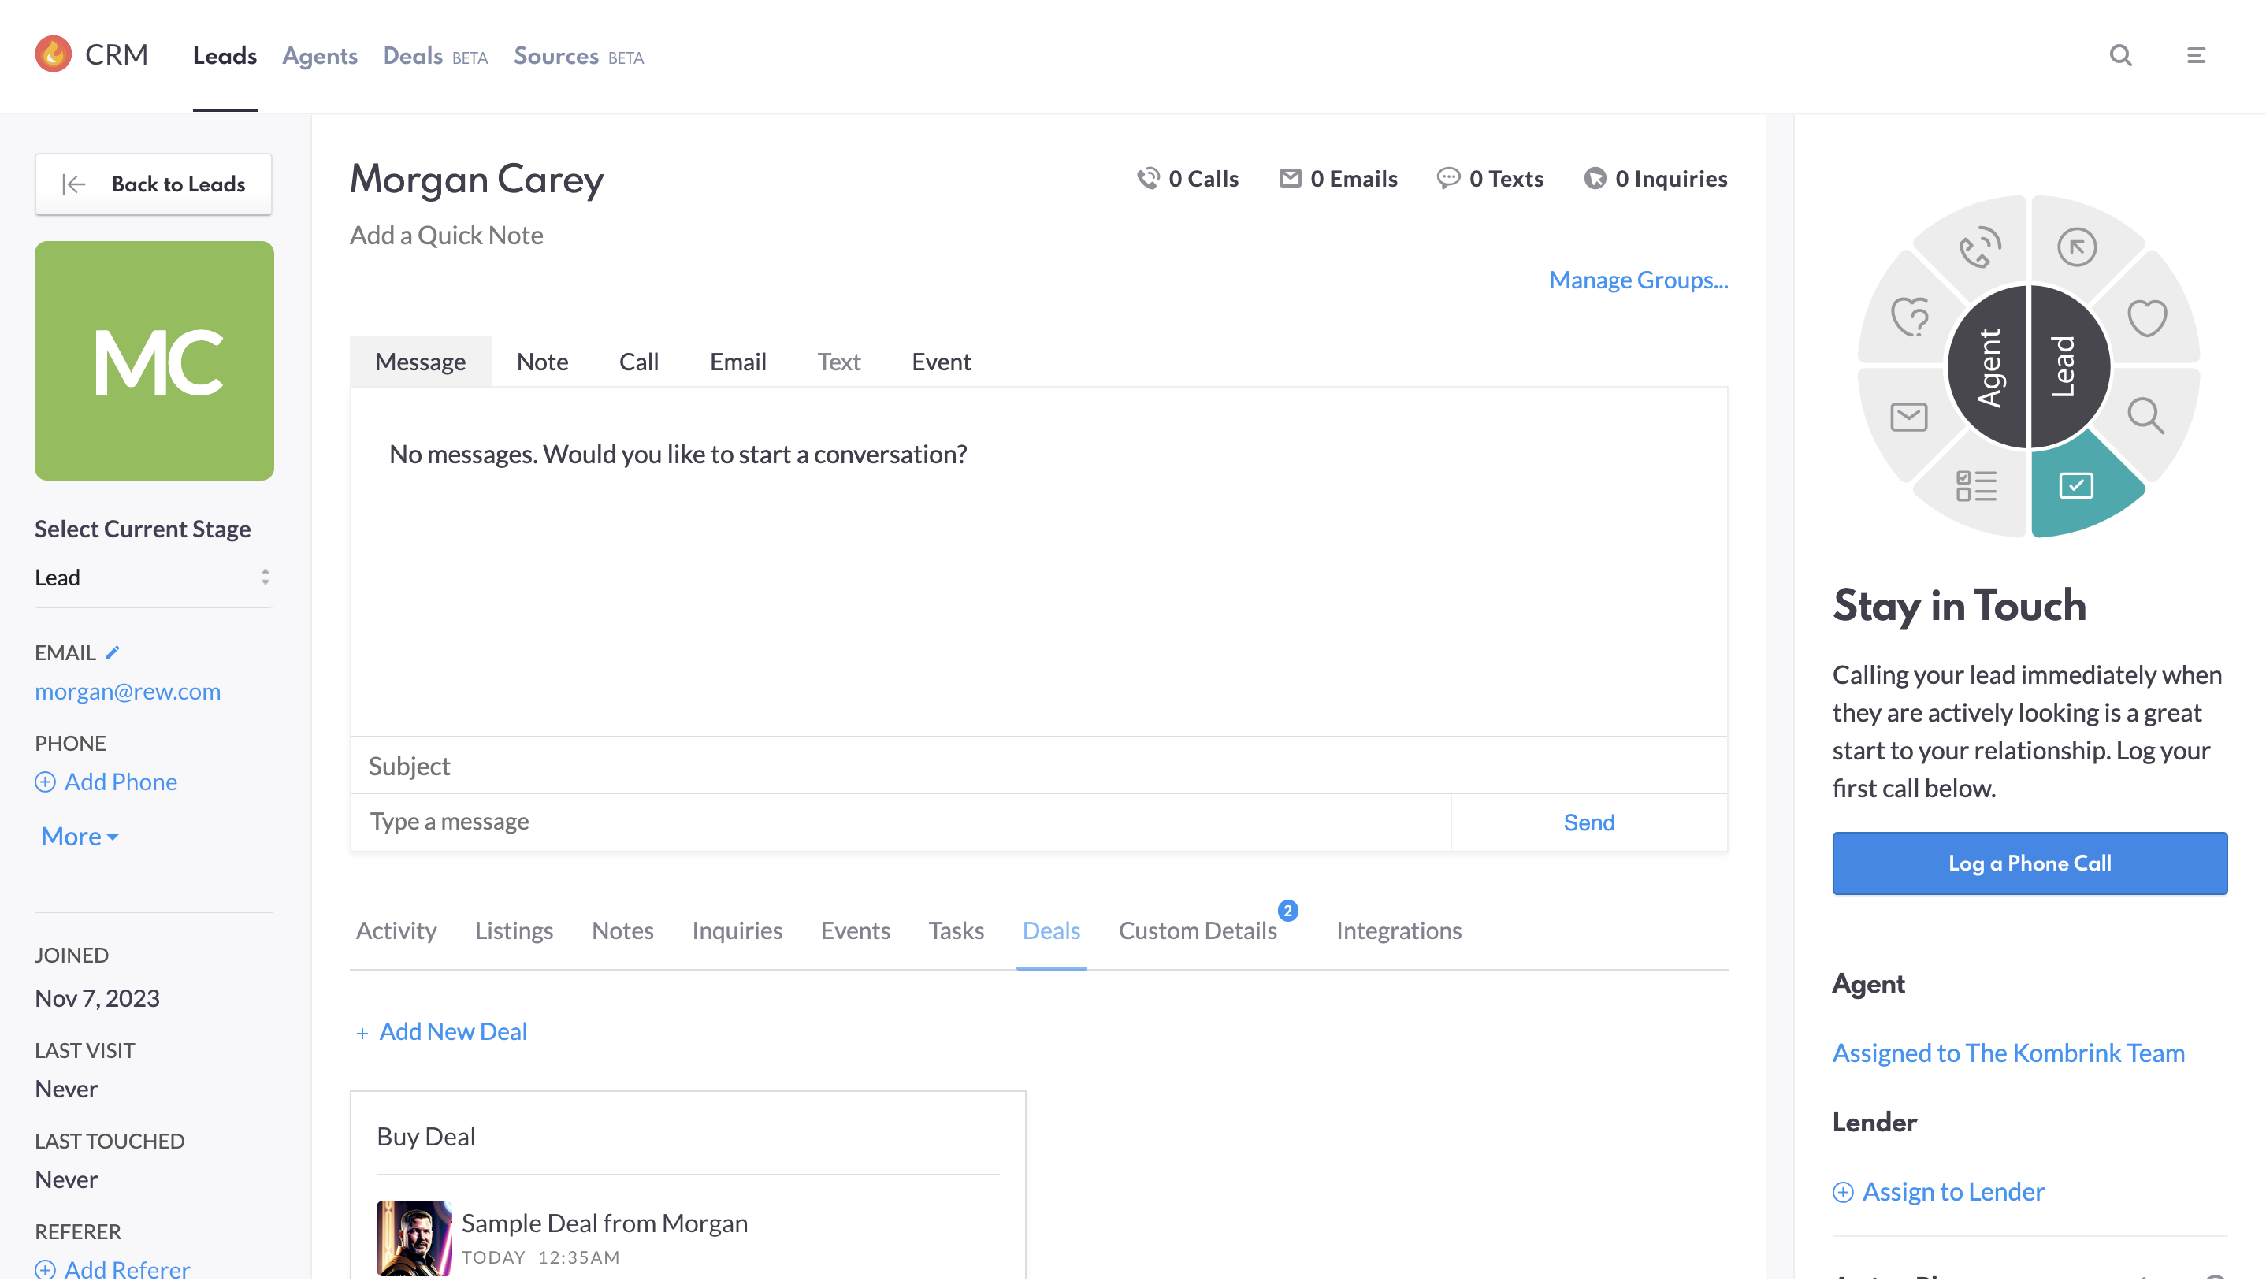Click the Send button
2266x1281 pixels.
click(1588, 822)
